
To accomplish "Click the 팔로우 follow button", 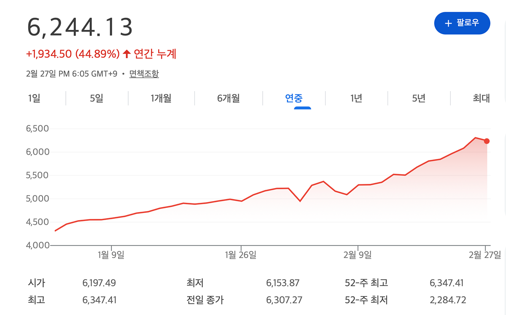I will click(x=462, y=23).
